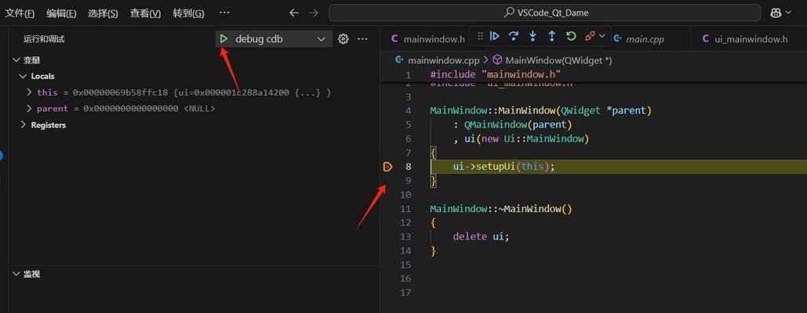The image size is (807, 313).
Task: Click the 运行和调试 panel title
Action: pyautogui.click(x=44, y=39)
